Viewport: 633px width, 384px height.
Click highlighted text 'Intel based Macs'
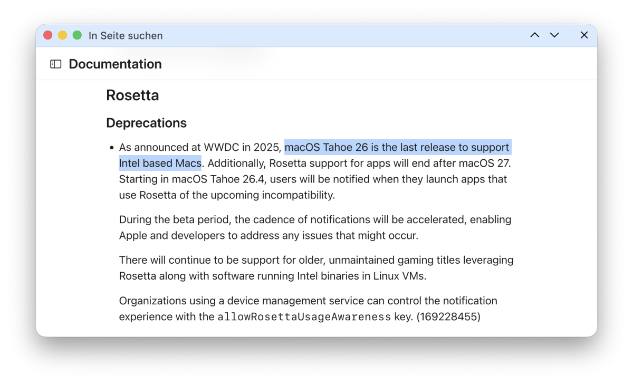tap(160, 163)
